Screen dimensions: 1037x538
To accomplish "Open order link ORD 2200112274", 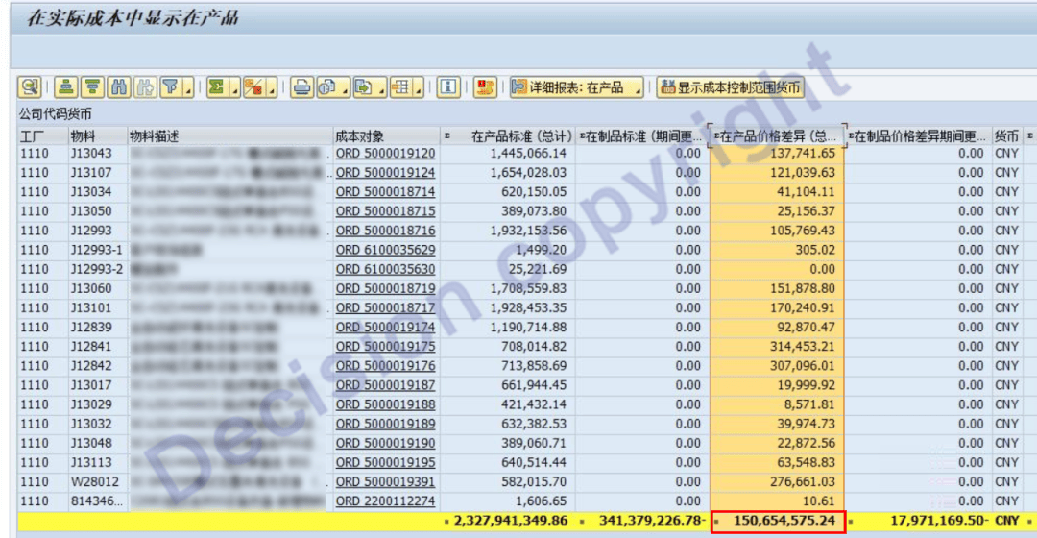I will coord(385,501).
